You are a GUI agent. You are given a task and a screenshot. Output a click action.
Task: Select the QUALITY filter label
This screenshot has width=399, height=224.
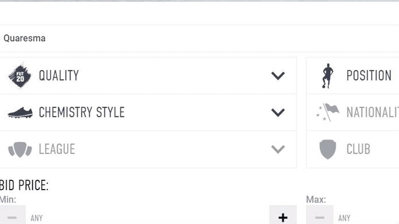click(x=59, y=75)
